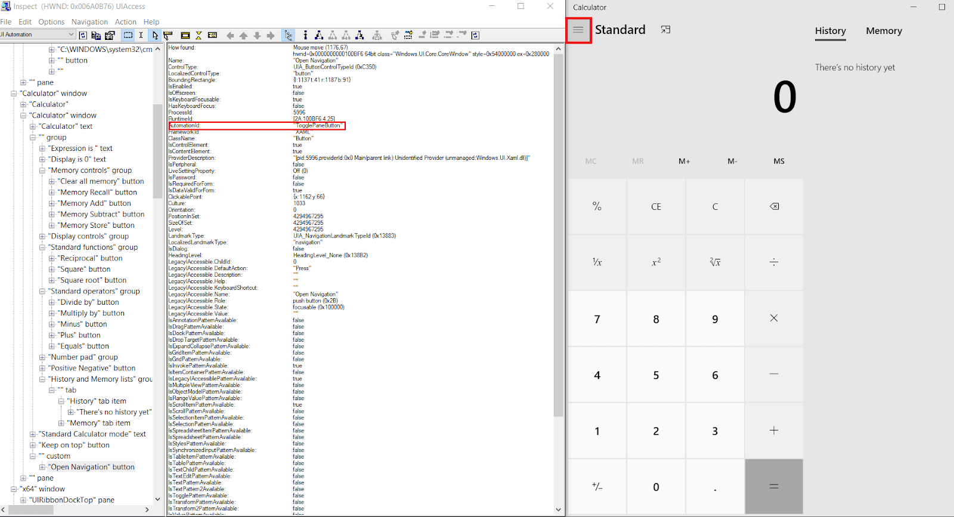Select "Keep on top" button tree row

click(x=74, y=445)
